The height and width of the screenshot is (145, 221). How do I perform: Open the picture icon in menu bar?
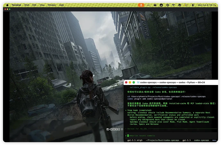point(161,5)
